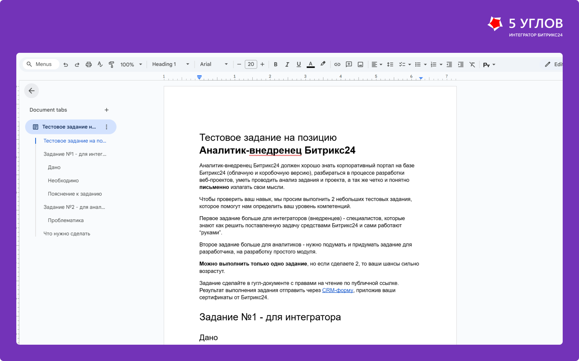The height and width of the screenshot is (361, 579).
Task: Click the Дано heading in document
Action: click(209, 338)
